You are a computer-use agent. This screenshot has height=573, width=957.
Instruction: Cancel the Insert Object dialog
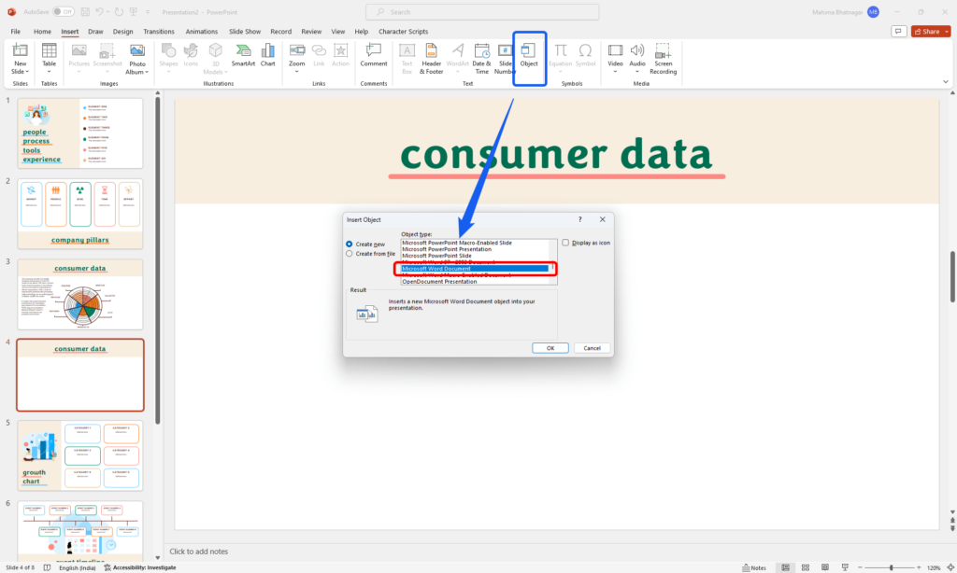pos(593,347)
